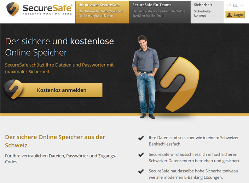This screenshot has width=249, height=183.
Task: Switch language to EN
Action: (x=229, y=5)
